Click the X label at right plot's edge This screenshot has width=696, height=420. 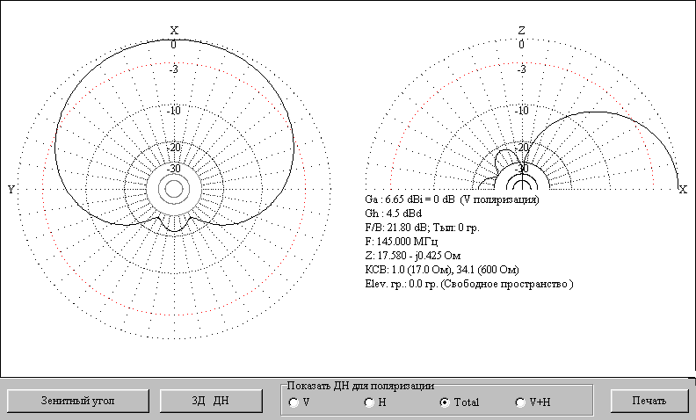pyautogui.click(x=683, y=189)
